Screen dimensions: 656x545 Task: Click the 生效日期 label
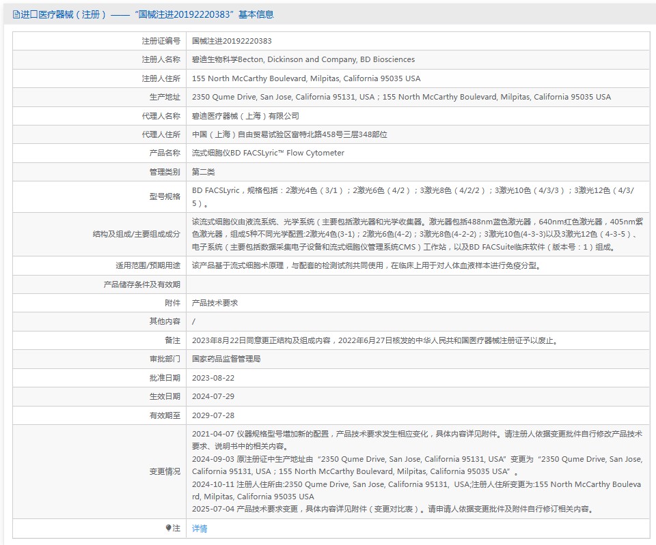click(165, 396)
